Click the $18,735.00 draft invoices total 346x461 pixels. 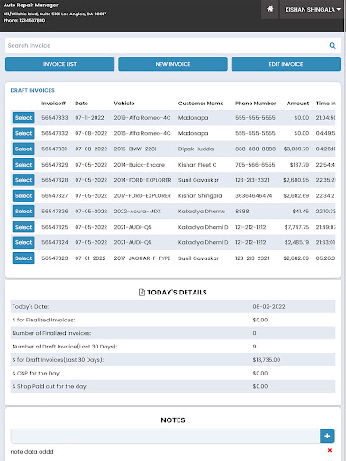click(x=267, y=360)
